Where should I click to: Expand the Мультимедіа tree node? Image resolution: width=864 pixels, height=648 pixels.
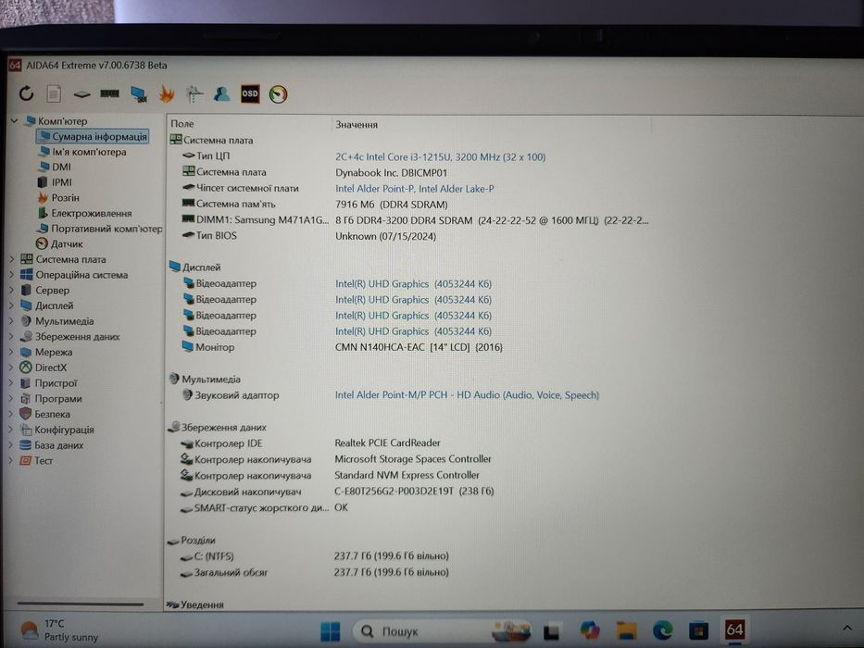(x=11, y=320)
